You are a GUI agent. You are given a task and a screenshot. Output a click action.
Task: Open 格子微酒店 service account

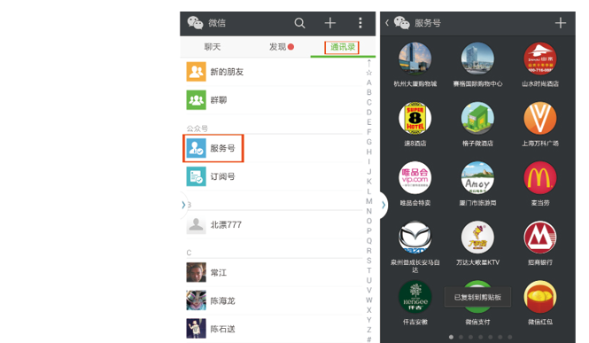(x=477, y=124)
